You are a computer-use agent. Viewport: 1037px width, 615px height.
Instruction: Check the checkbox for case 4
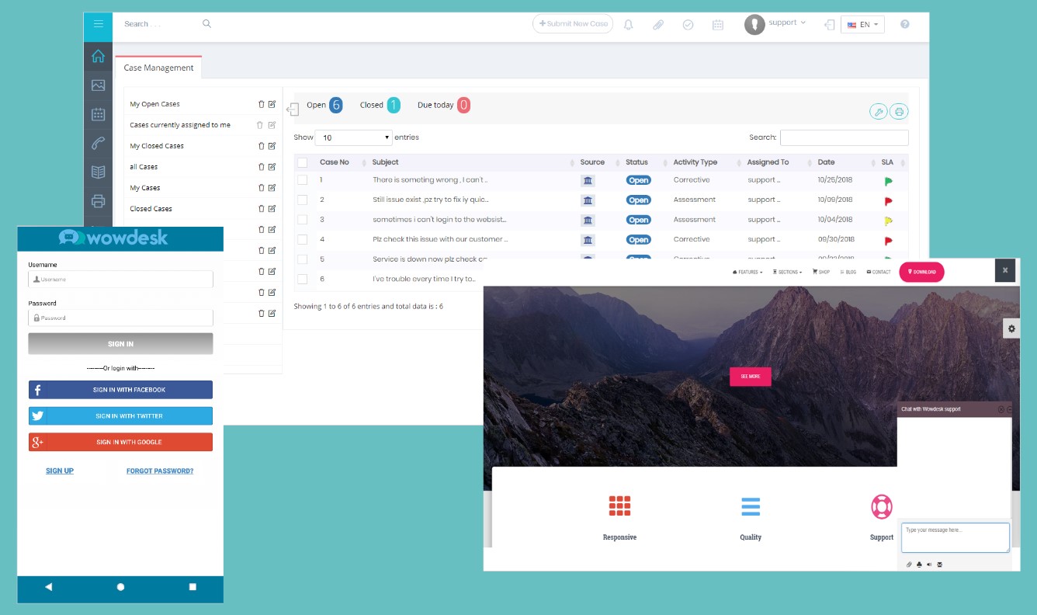pos(303,240)
